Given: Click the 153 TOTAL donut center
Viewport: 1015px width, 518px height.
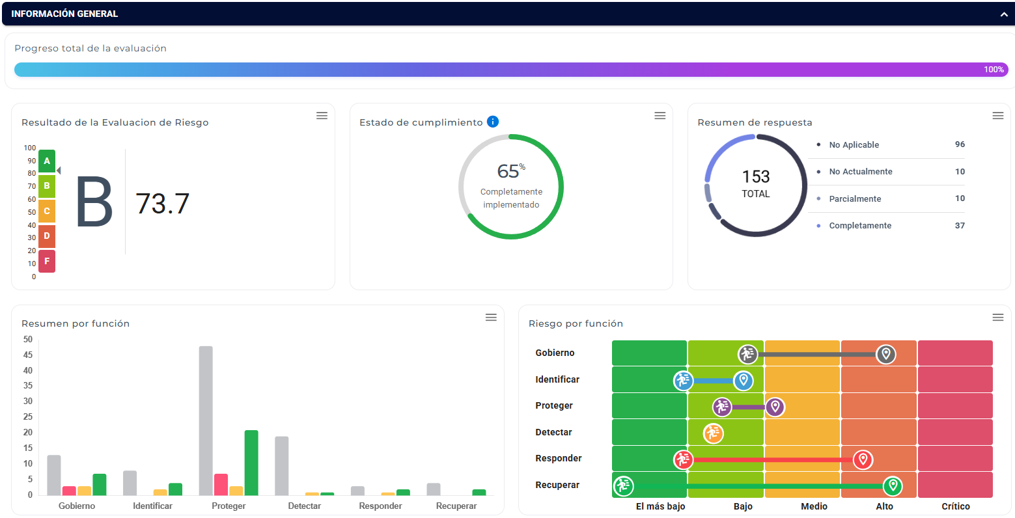Looking at the screenshot, I should coord(756,184).
